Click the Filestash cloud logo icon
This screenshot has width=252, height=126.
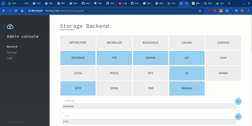coord(10,26)
